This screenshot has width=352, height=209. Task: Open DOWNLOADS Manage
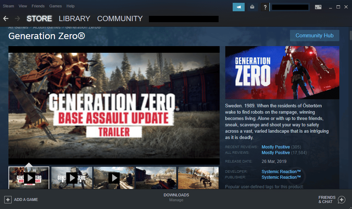point(176,197)
